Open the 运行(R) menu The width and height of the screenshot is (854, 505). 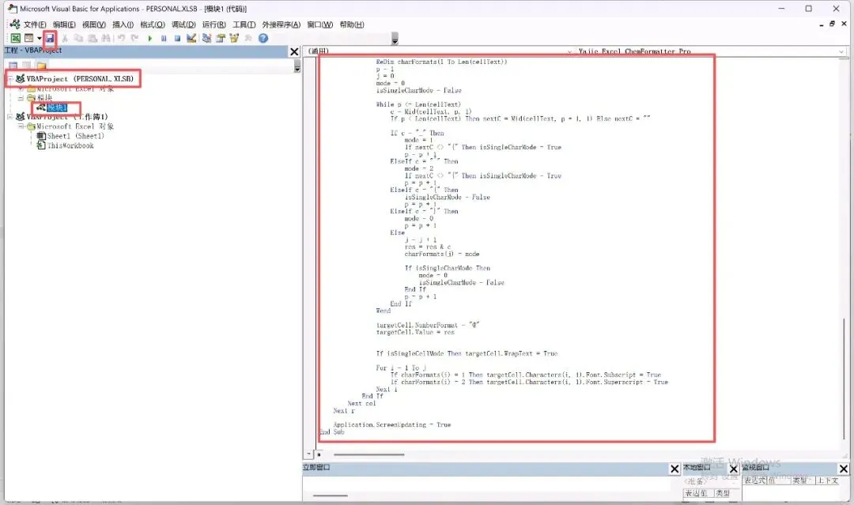click(x=214, y=24)
